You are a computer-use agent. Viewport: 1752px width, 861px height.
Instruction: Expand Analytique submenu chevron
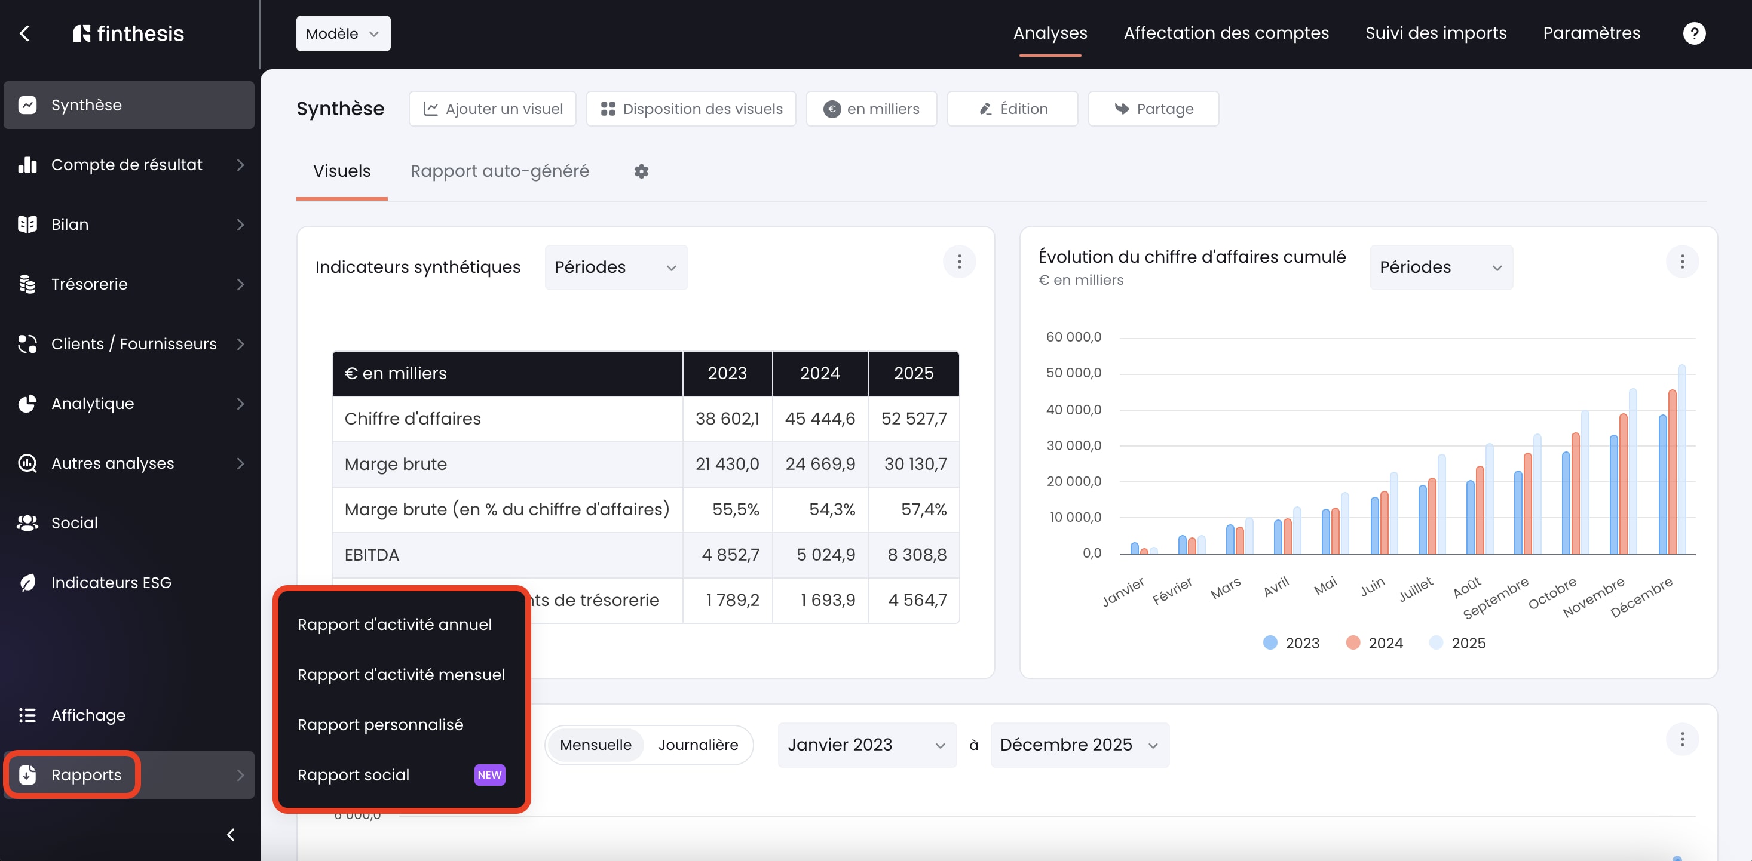[240, 404]
